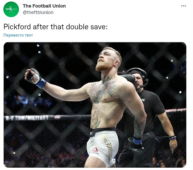Click the blue wrist wrap on the raised hand
Image resolution: width=193 pixels, height=170 pixels.
(41, 83)
